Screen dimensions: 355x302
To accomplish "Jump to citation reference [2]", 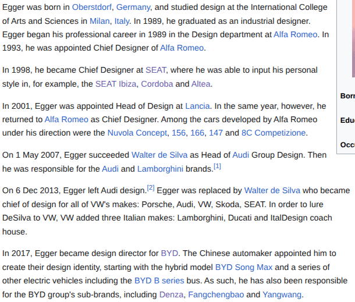I will (151, 188).
